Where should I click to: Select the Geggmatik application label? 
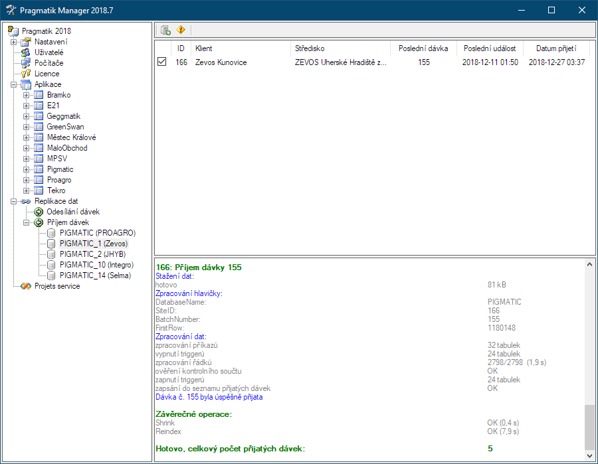[64, 117]
